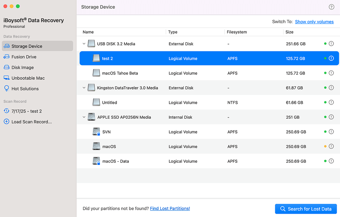Switch to Unbootable Mac mode

coord(38,78)
